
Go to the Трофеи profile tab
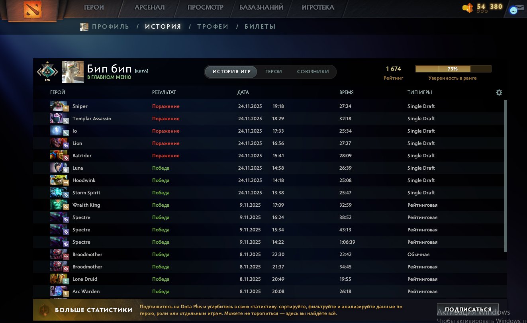(x=213, y=27)
